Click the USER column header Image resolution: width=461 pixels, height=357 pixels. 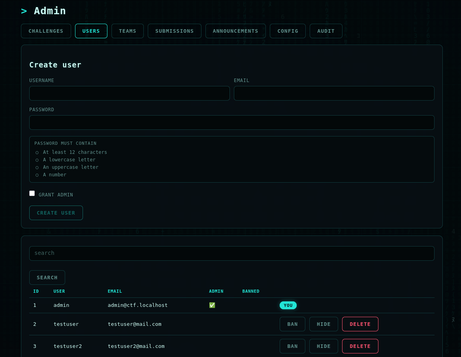click(x=59, y=291)
